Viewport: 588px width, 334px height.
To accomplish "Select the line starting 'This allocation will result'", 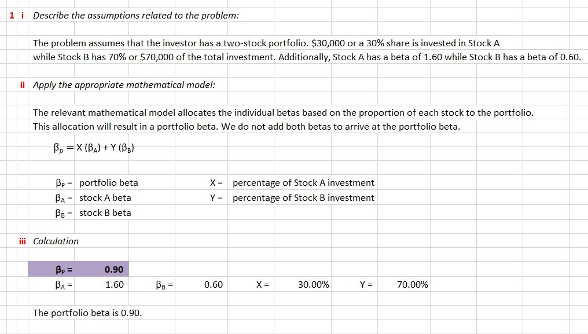I will pyautogui.click(x=246, y=126).
